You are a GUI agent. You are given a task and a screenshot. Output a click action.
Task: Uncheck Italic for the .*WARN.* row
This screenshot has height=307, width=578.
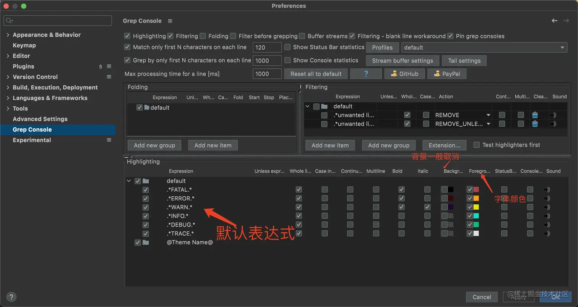pyautogui.click(x=427, y=207)
